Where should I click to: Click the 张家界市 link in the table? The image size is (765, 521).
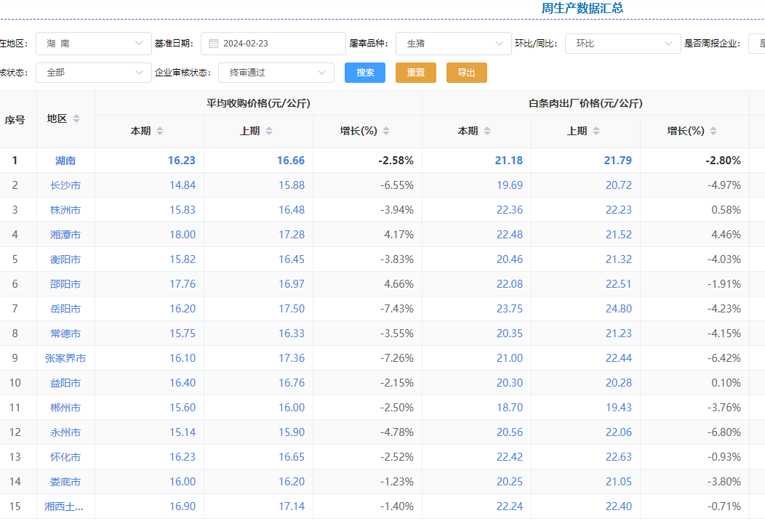click(65, 358)
